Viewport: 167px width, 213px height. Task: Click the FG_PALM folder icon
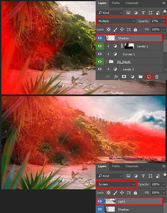[x=111, y=61]
